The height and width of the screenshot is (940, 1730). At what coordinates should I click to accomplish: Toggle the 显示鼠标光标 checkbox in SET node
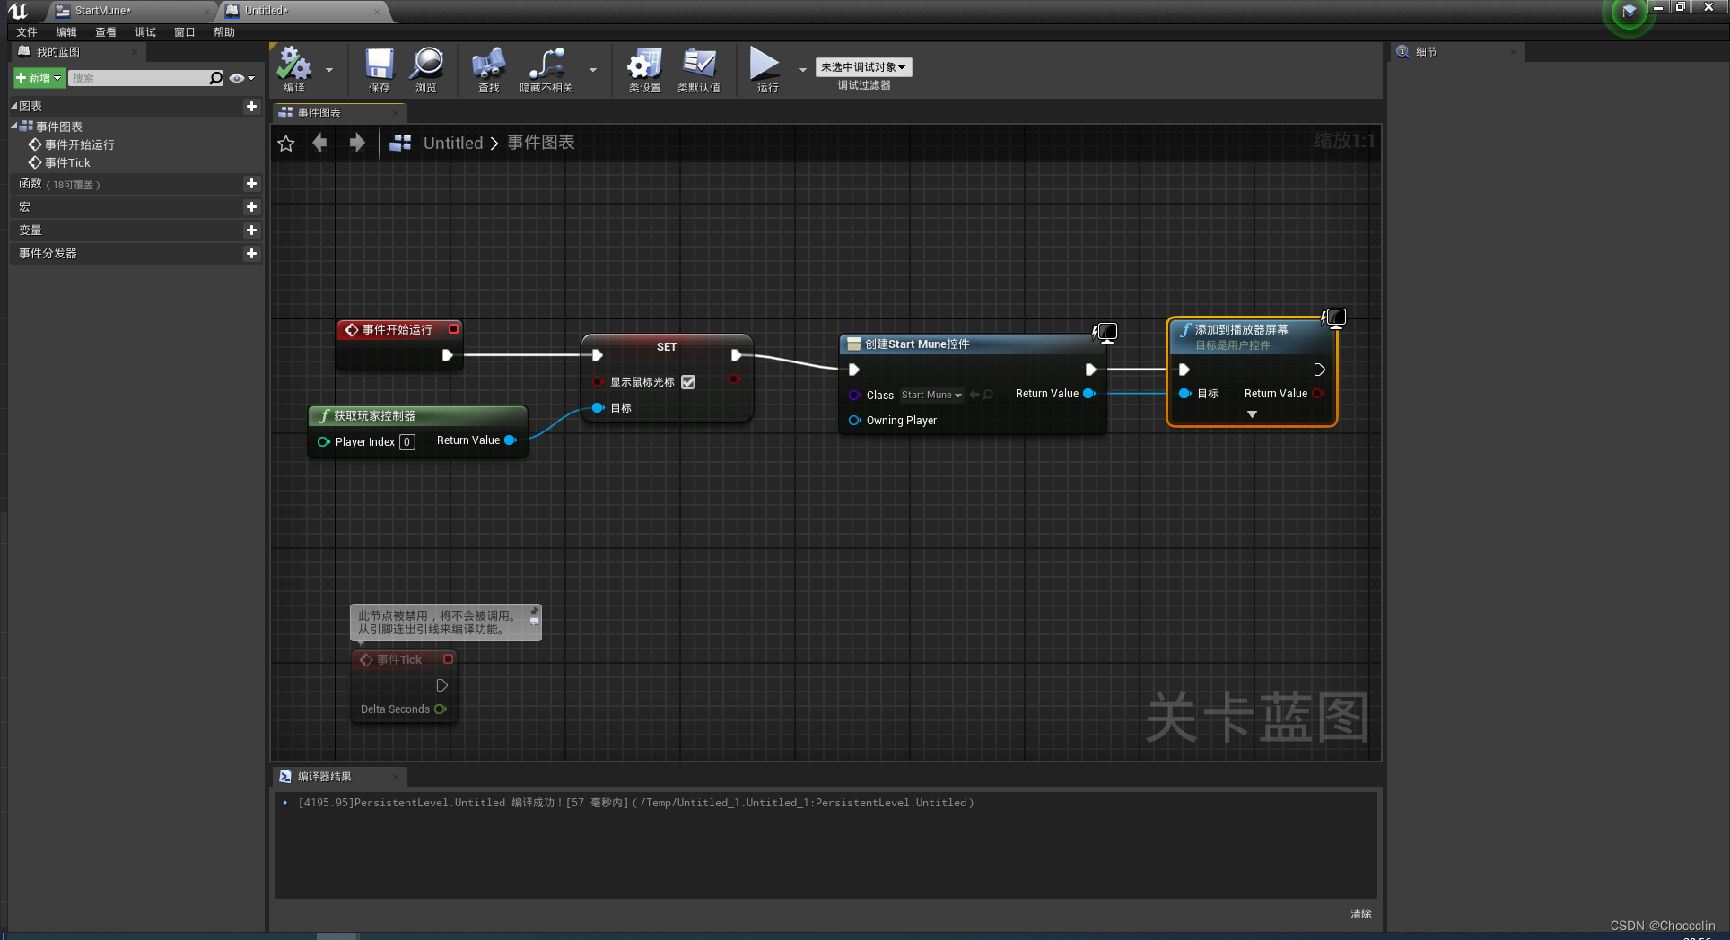pyautogui.click(x=688, y=382)
